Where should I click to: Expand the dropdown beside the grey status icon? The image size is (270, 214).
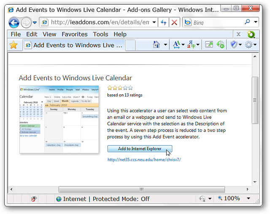(210, 199)
